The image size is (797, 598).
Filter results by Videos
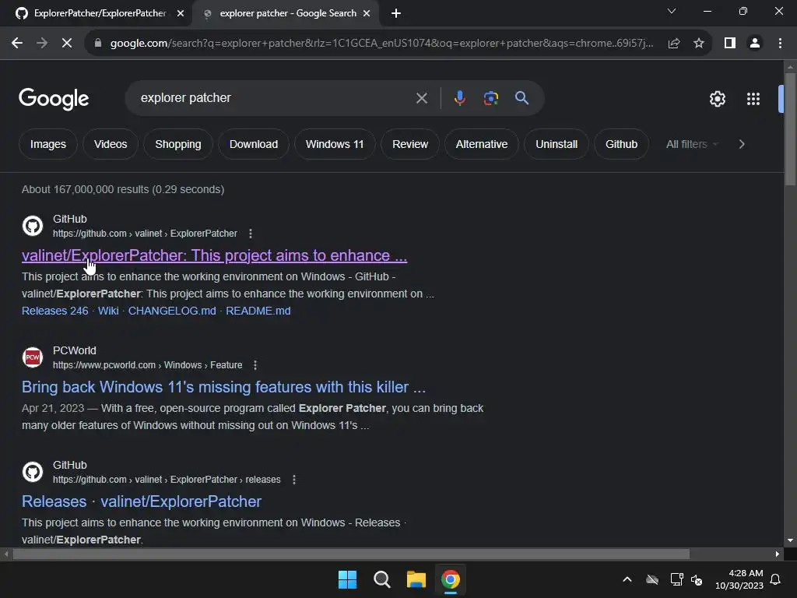tap(111, 144)
